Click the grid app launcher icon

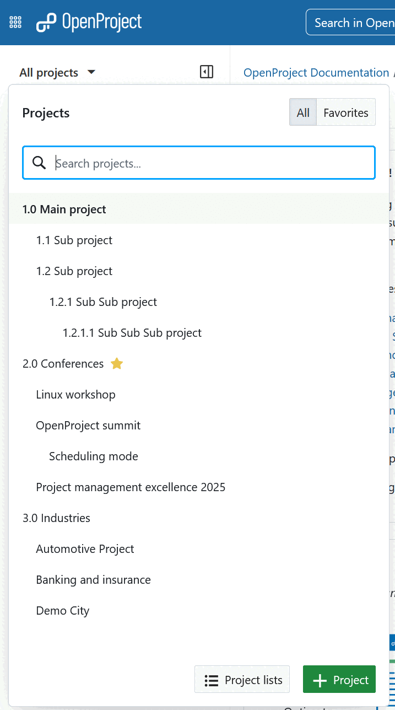[15, 22]
